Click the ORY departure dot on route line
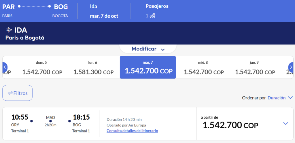This screenshot has width=295, height=143. click(32, 121)
